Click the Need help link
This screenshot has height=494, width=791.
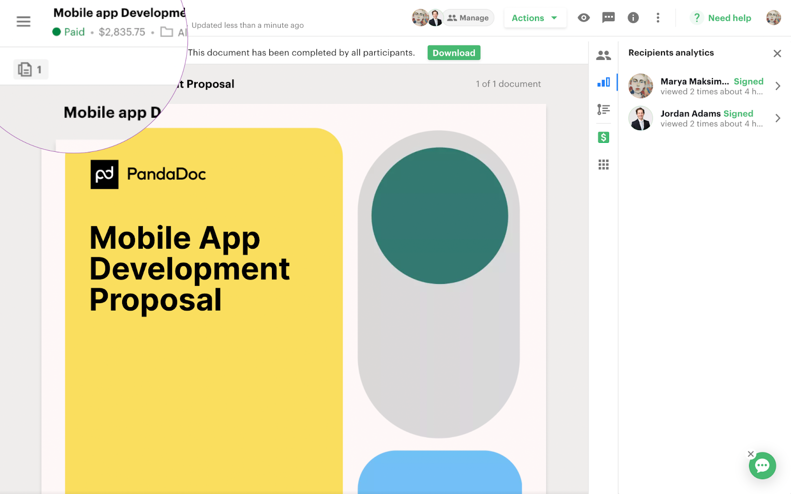[x=729, y=18]
